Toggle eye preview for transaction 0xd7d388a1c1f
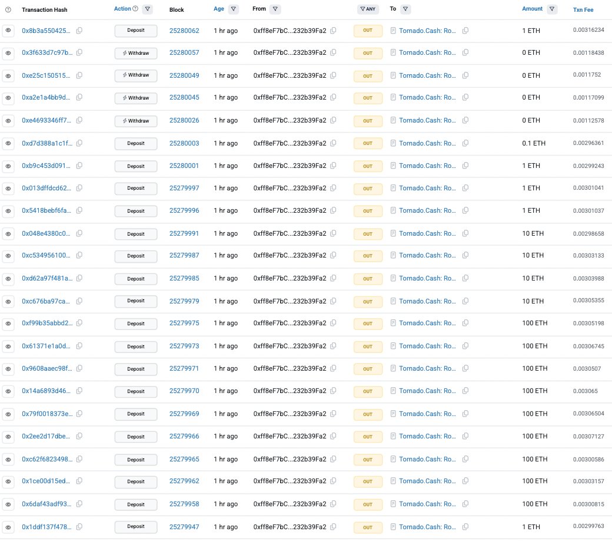The width and height of the screenshot is (612, 541). (8, 143)
